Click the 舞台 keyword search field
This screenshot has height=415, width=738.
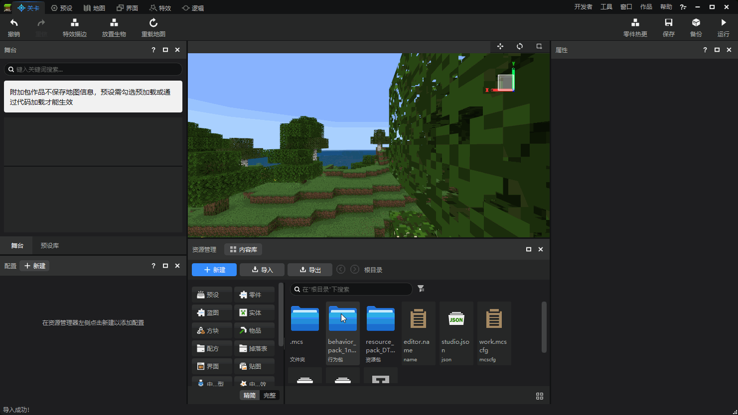93,69
